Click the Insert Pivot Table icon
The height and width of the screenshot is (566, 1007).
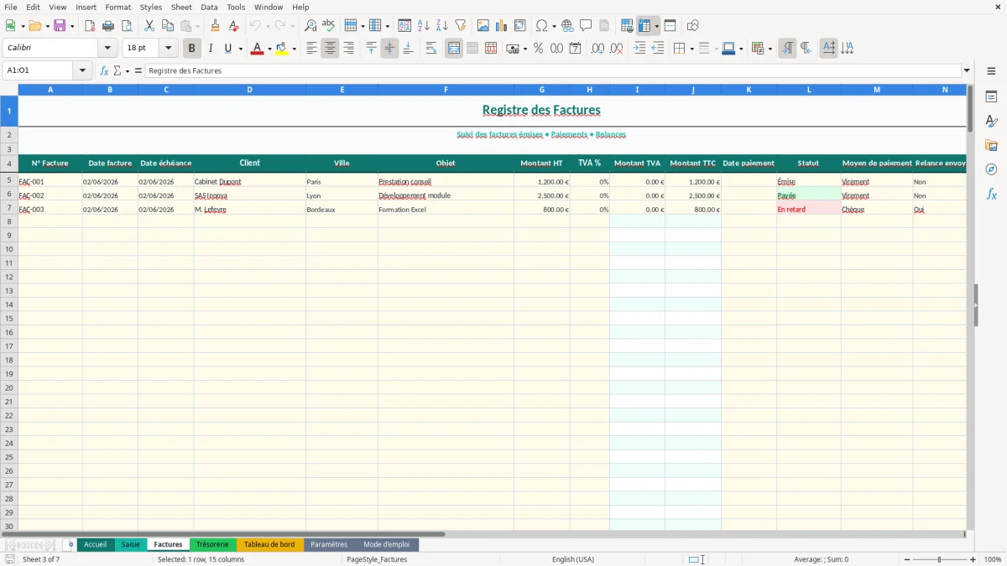tap(520, 26)
